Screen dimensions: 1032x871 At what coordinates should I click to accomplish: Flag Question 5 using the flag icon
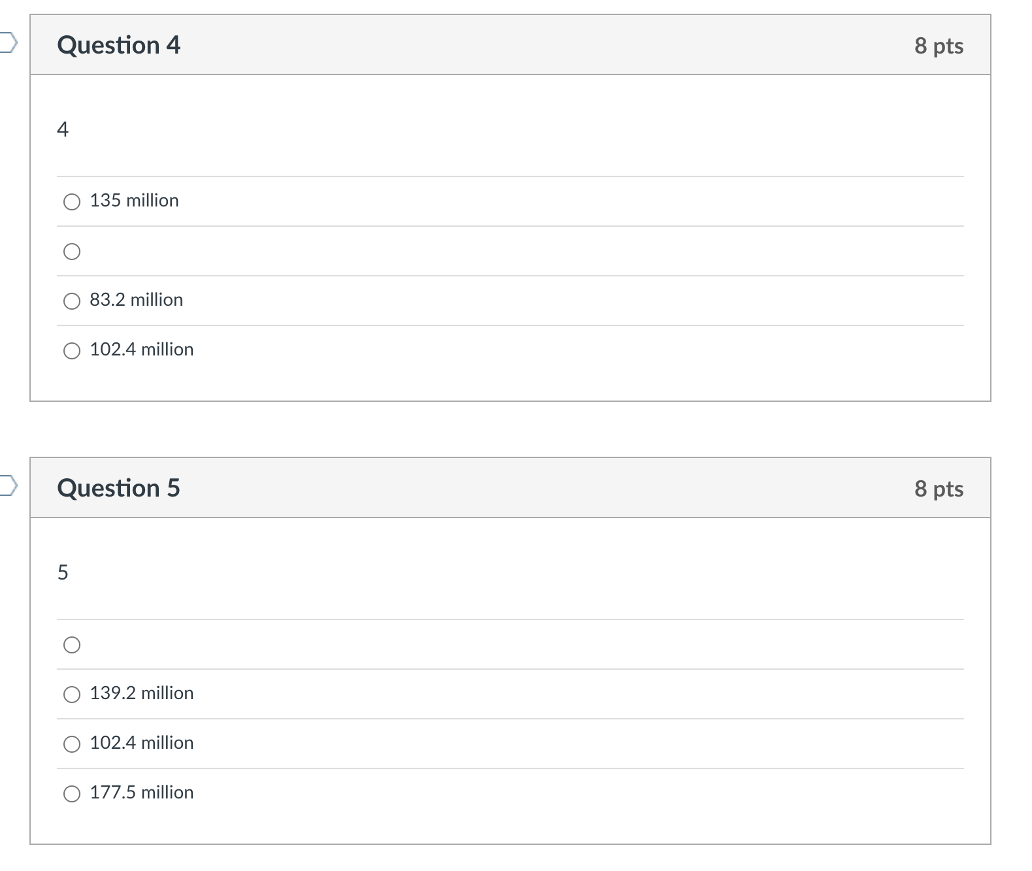point(7,487)
